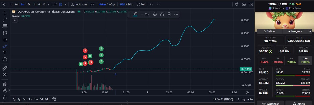314x105 pixels.
Task: Select the 1H stats tab
Action: click(x=277, y=60)
